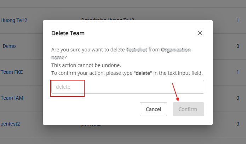Click the delete confirmation text field

pos(127,87)
